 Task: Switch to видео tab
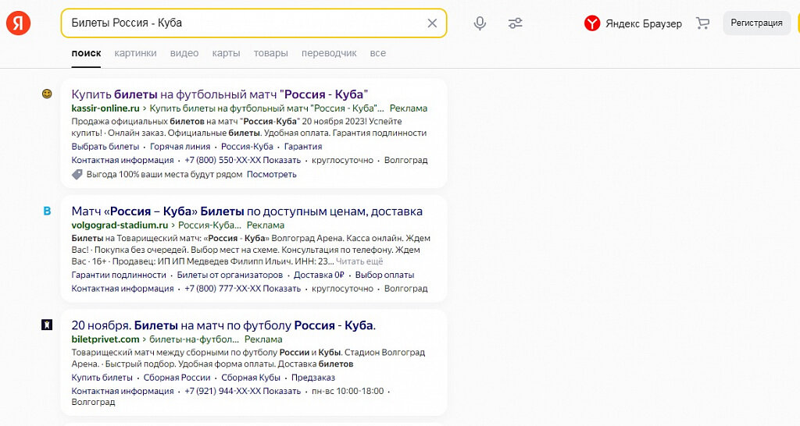point(184,53)
